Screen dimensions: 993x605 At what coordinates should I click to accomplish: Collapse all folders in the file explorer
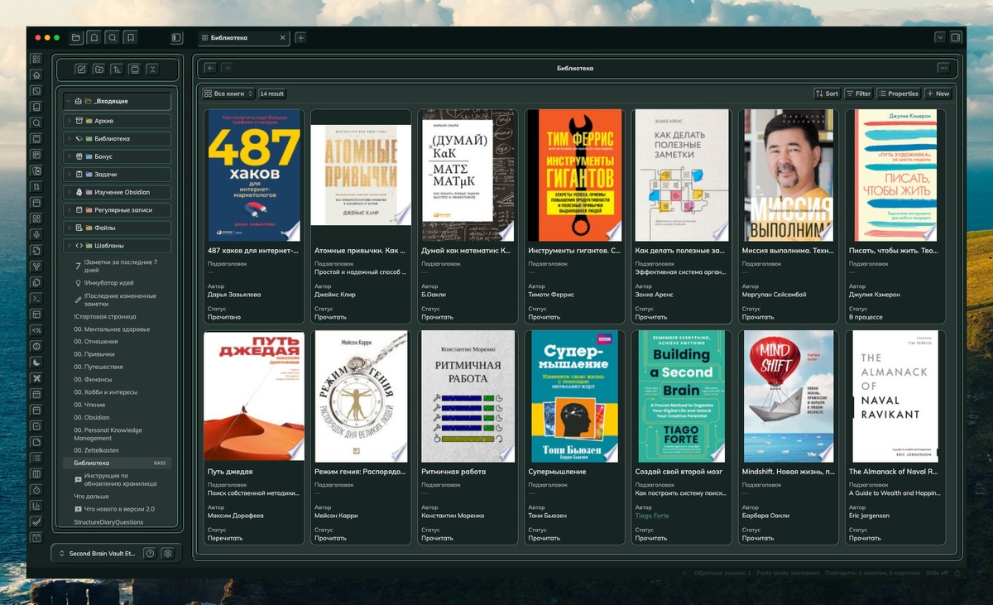tap(152, 70)
